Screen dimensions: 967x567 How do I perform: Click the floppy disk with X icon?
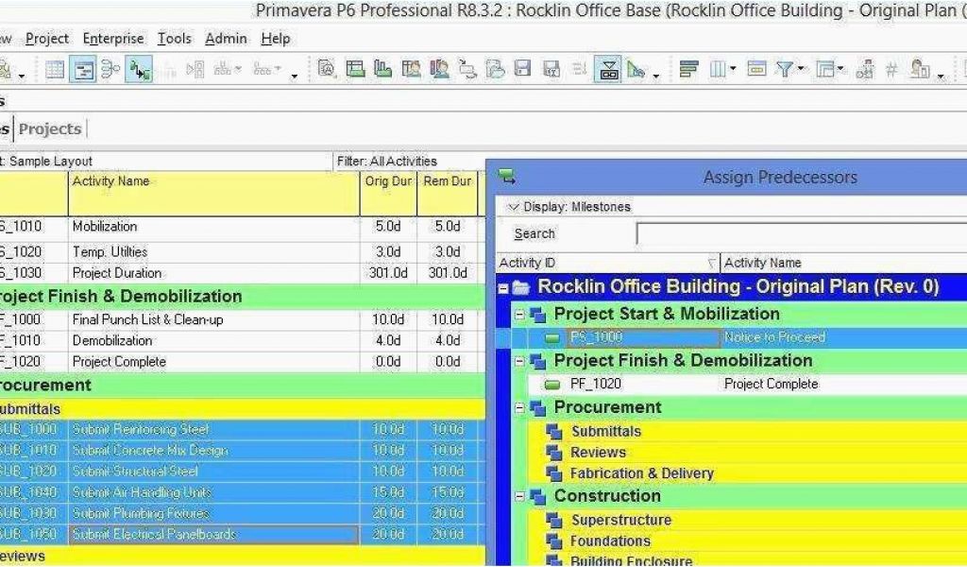click(551, 69)
